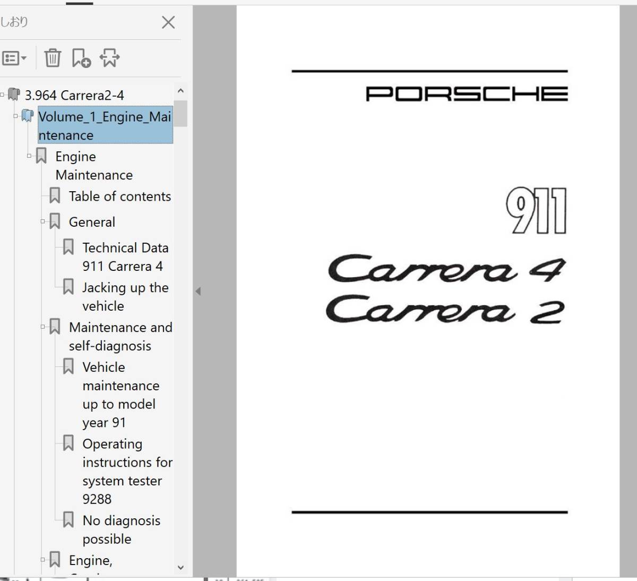Select the 3.964 Carrera2-4 bookmark
This screenshot has height=581, width=637.
point(74,96)
